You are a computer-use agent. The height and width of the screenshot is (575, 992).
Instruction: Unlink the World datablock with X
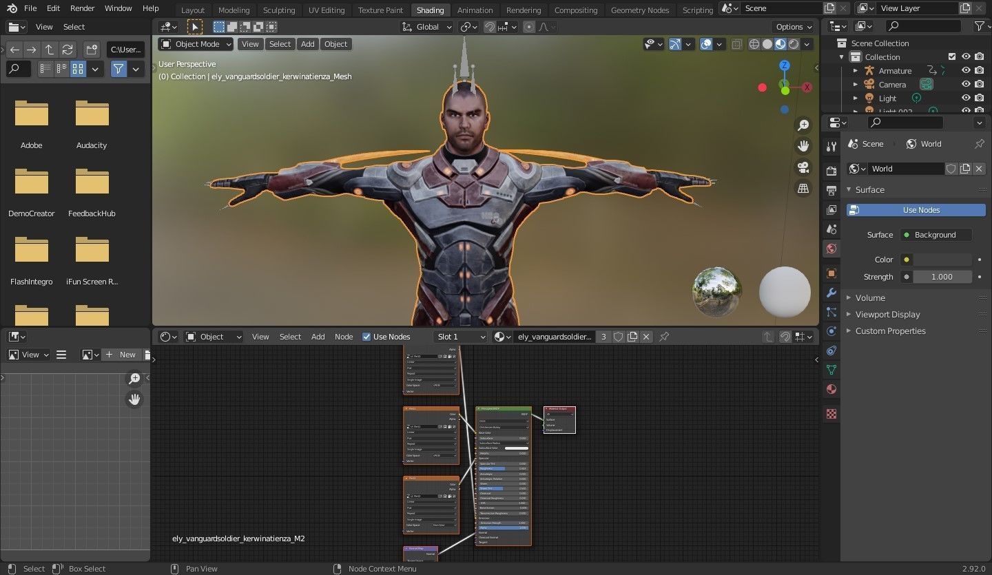tap(979, 169)
